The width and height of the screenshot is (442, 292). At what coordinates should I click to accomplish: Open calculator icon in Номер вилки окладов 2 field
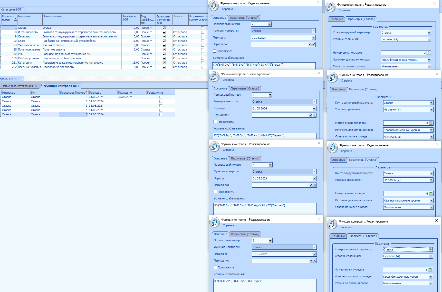click(428, 53)
